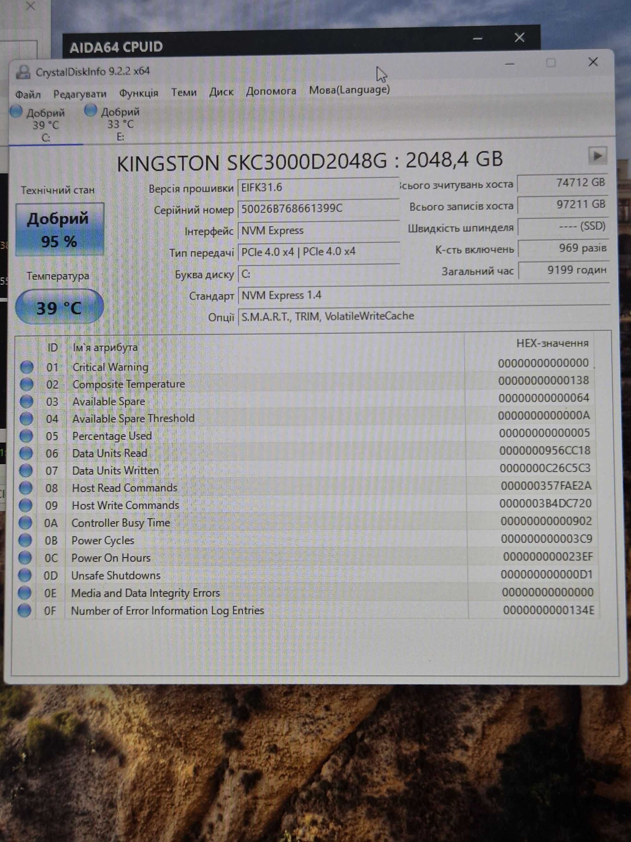Viewport: 631px width, 842px height.
Task: Click status circle for Data Units Written
Action: [x=26, y=470]
